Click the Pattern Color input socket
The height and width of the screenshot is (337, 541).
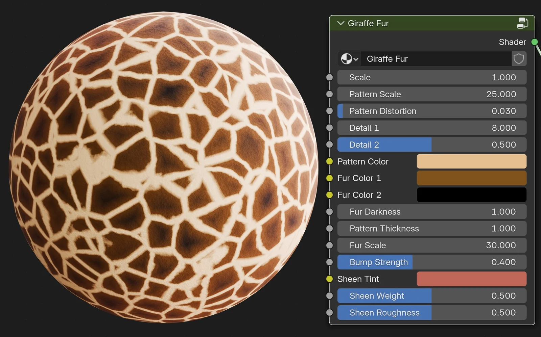pos(329,161)
